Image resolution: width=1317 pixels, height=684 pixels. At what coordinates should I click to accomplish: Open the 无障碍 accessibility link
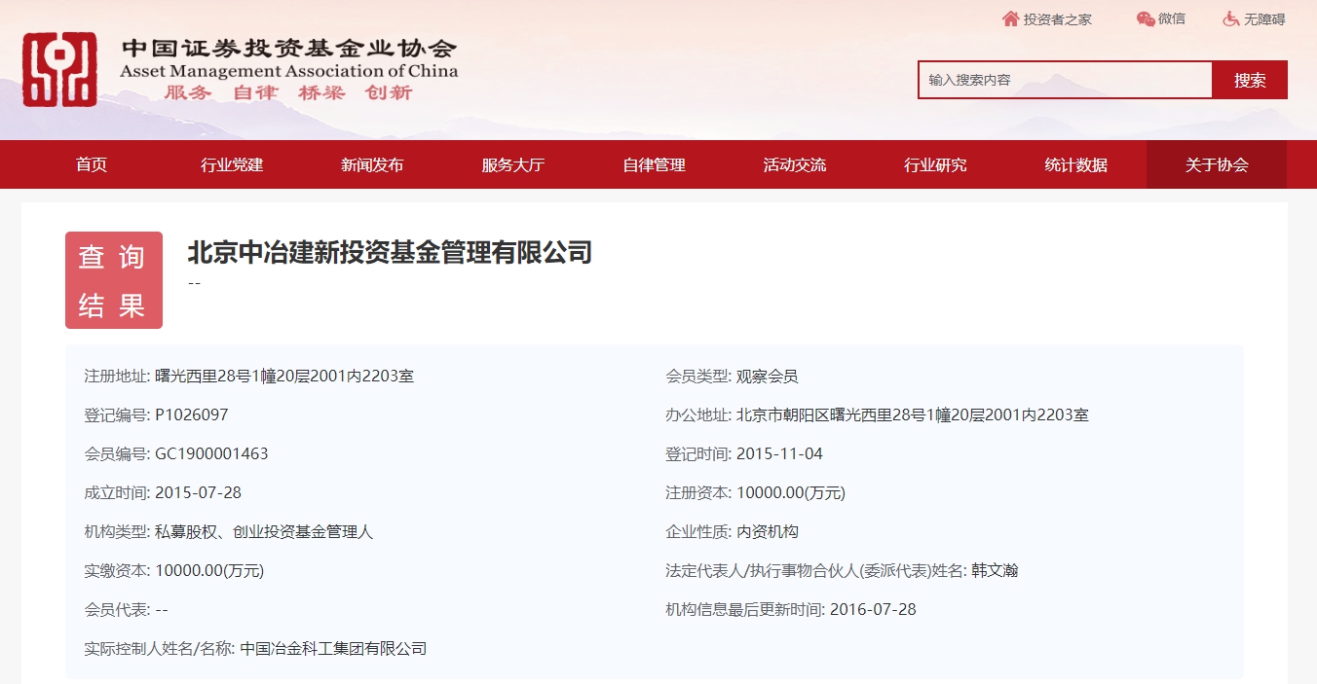point(1264,19)
